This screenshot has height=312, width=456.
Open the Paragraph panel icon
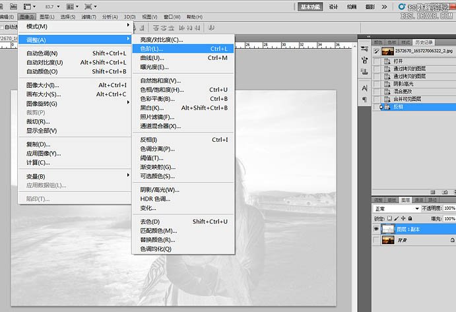click(364, 100)
